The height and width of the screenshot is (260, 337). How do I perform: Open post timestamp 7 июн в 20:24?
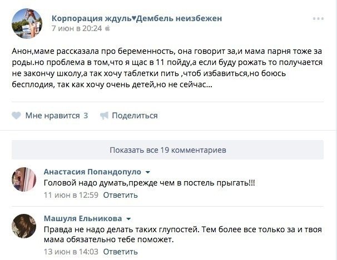pyautogui.click(x=76, y=28)
